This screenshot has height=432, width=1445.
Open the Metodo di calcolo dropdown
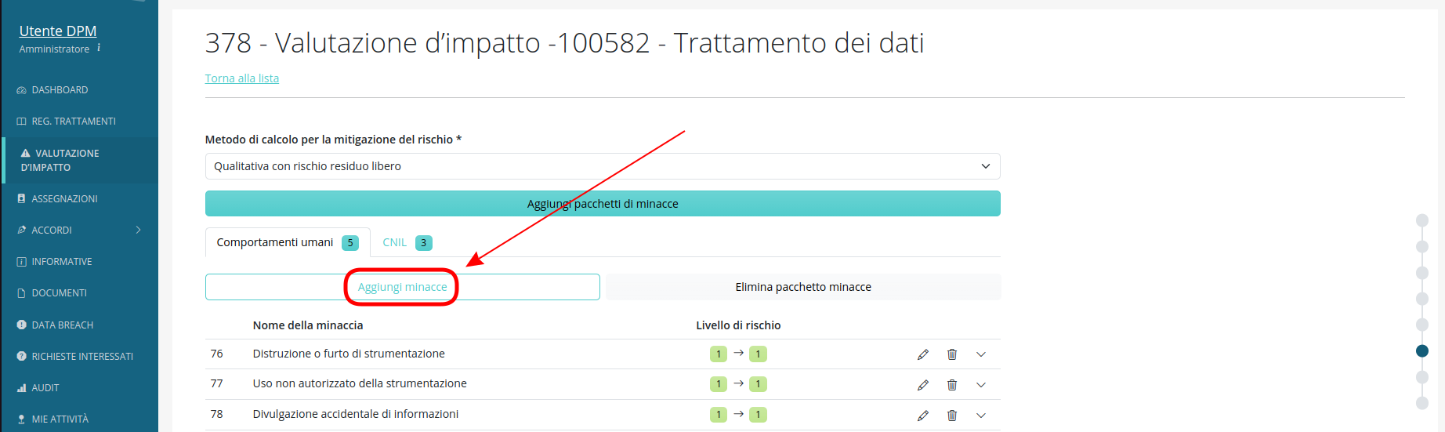point(603,166)
